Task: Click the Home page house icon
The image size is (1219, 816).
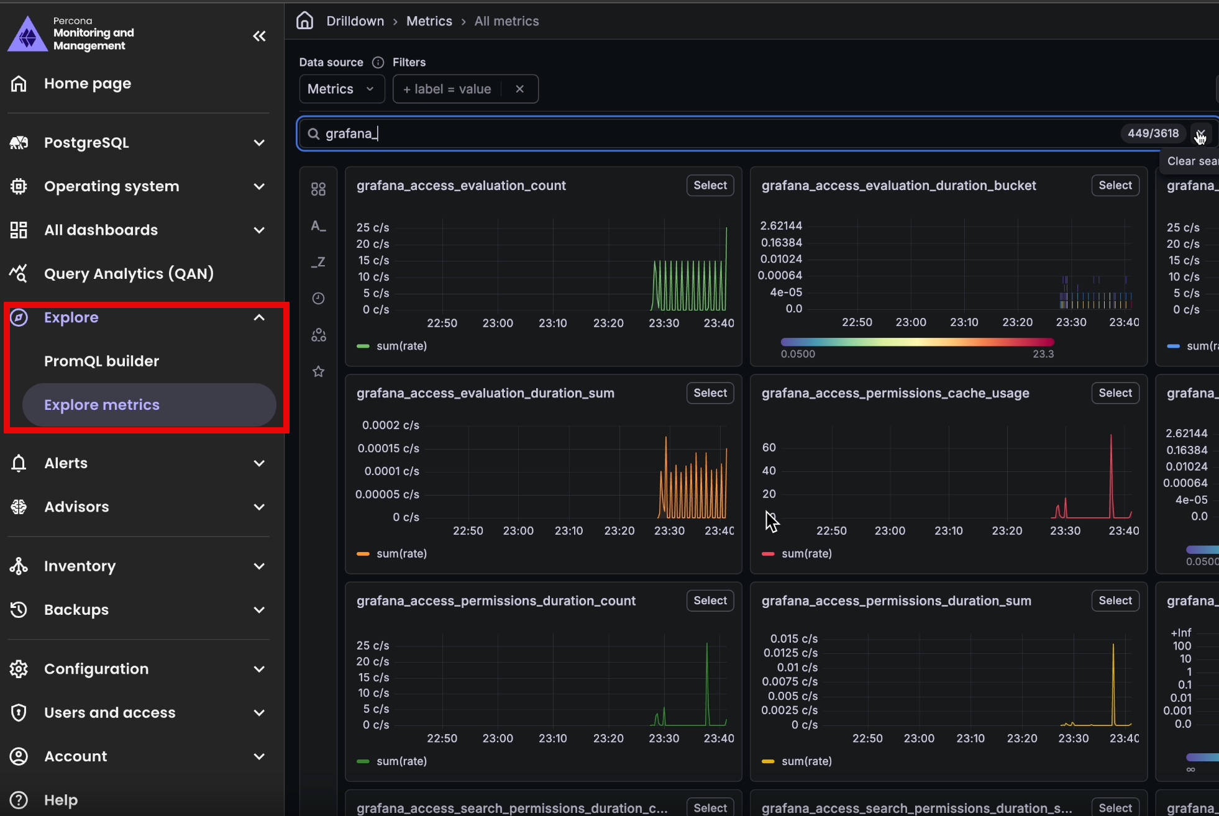Action: click(19, 83)
